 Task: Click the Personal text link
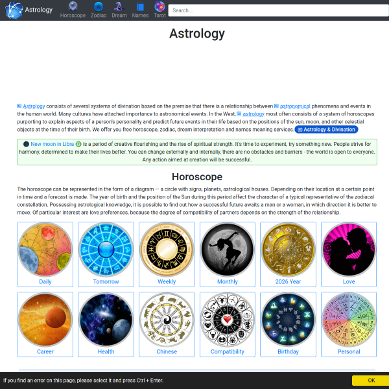[349, 351]
